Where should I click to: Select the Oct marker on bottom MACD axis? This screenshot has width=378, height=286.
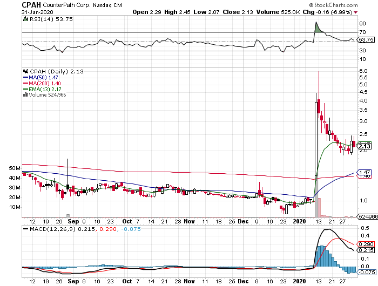tap(127, 281)
